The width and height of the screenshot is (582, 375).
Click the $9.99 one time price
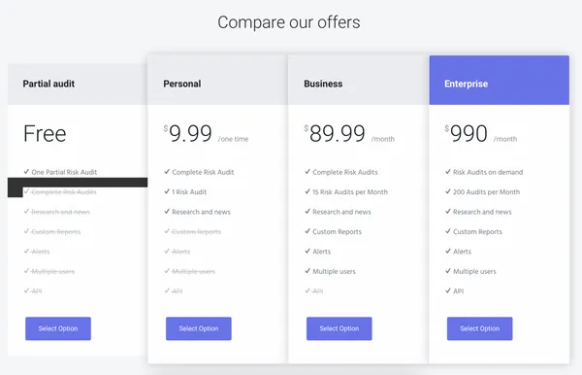[x=206, y=134]
